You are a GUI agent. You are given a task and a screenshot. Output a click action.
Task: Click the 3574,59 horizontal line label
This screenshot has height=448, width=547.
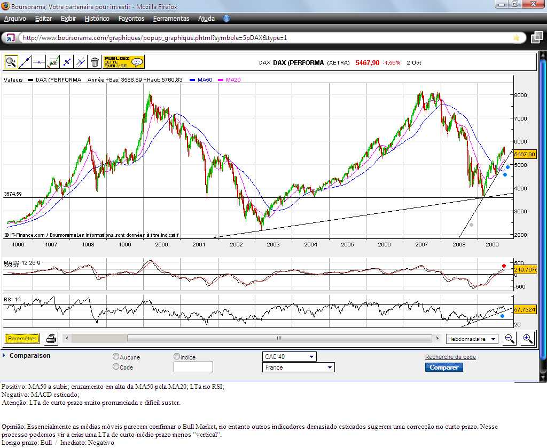coord(13,194)
